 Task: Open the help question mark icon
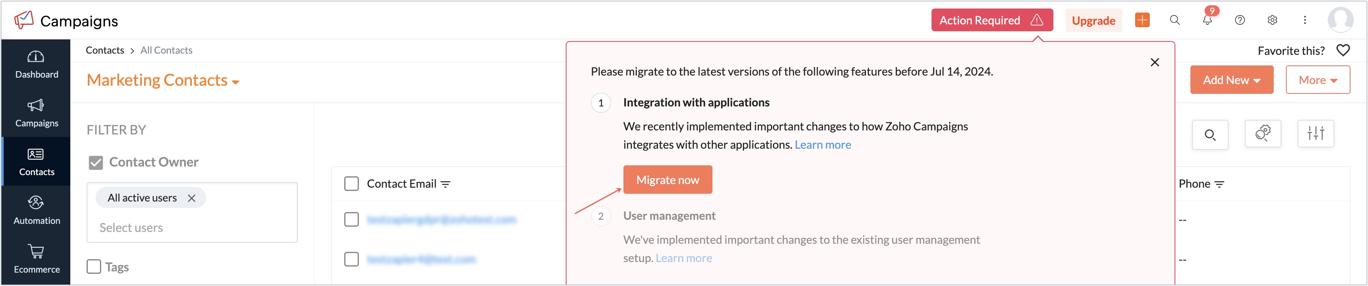click(1240, 20)
